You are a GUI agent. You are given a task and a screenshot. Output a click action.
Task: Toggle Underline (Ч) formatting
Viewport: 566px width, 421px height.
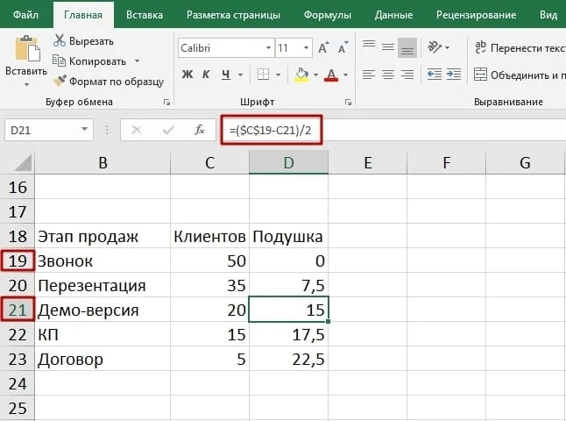[x=226, y=75]
